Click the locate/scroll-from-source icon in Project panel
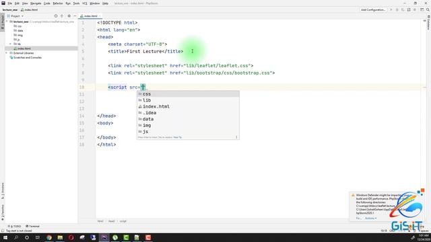431x242 pixels. point(56,16)
